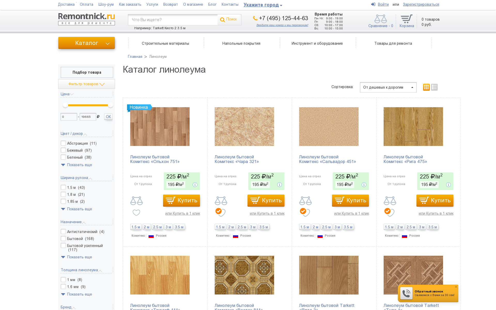Screen dimensions: 496x310
Task: Open the Сальвадор 451 product thumbnail
Action: tap(329, 127)
